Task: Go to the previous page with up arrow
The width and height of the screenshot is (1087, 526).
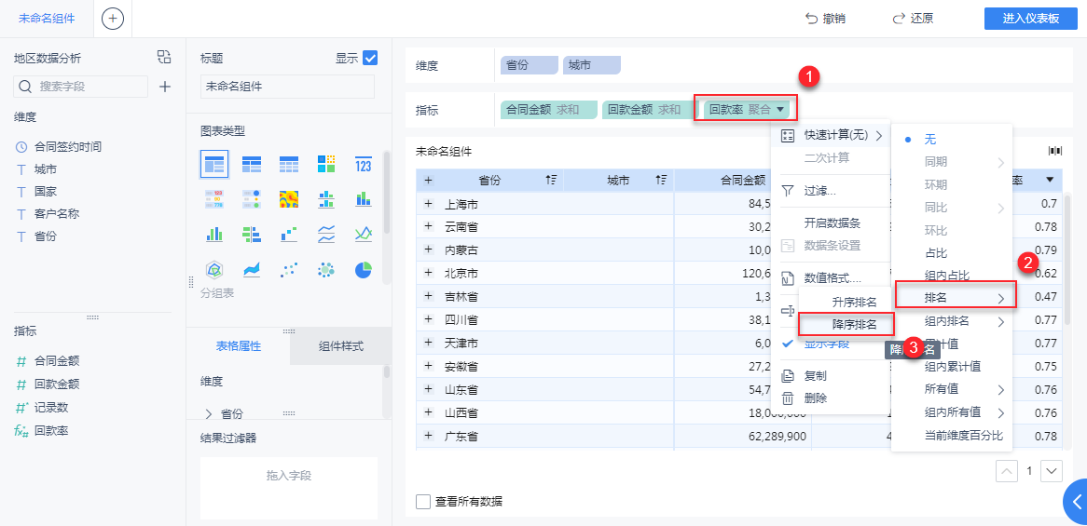Action: (x=1007, y=471)
